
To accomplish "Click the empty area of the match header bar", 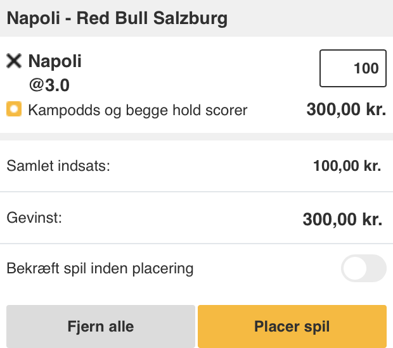I will 311,18.
